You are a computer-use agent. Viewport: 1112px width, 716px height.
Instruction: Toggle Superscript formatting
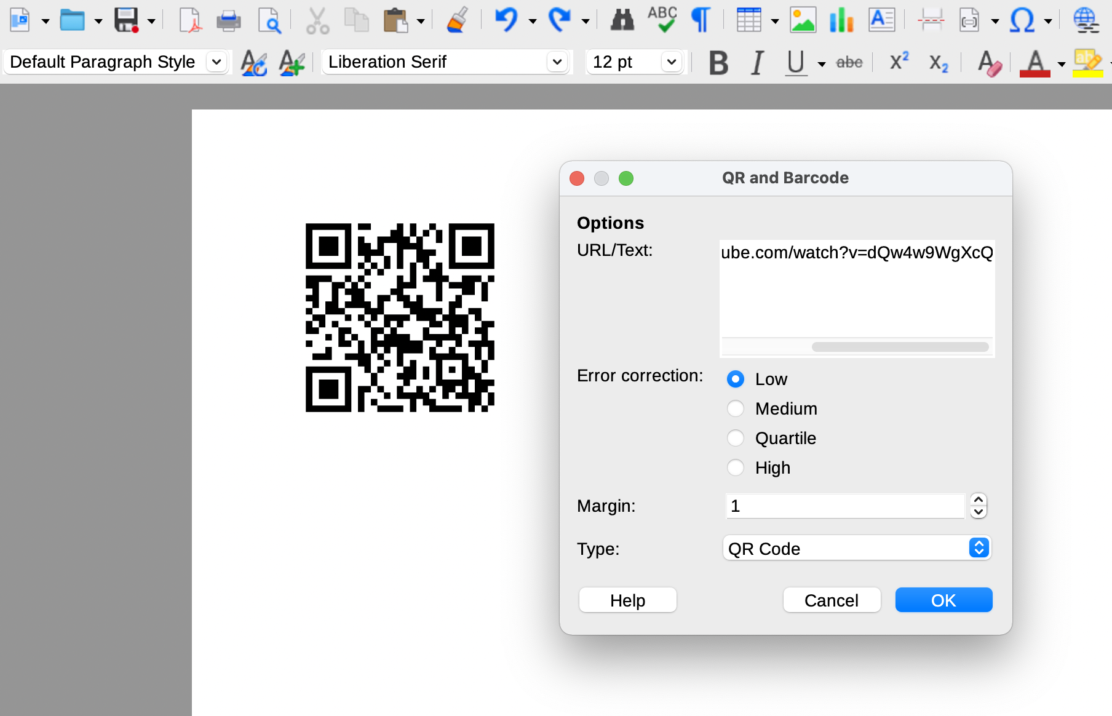[899, 62]
